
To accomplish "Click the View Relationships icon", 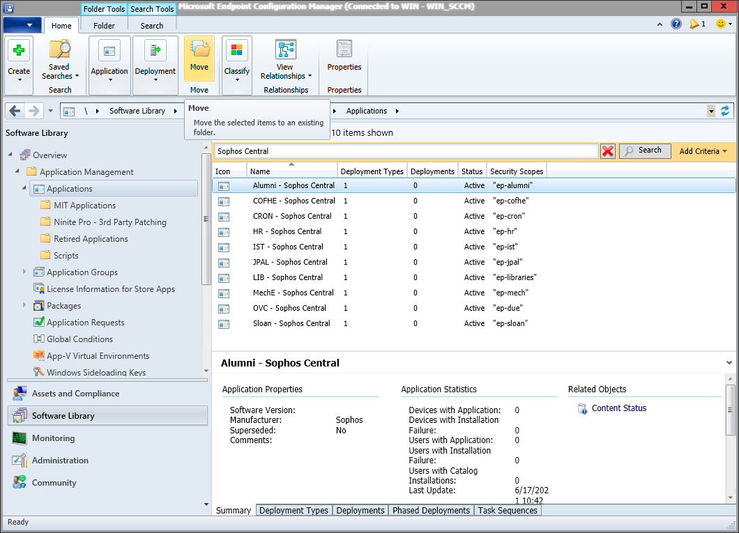I will 286,49.
